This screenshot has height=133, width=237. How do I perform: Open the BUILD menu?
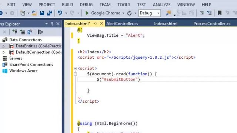(x=67, y=5)
